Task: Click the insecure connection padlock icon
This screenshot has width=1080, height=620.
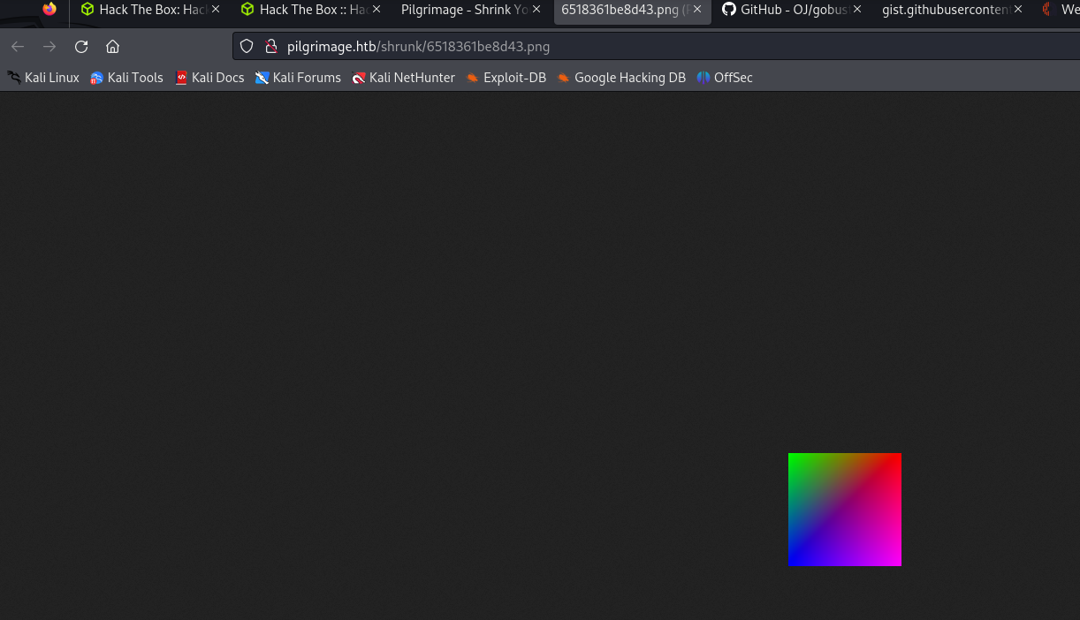Action: click(x=270, y=47)
